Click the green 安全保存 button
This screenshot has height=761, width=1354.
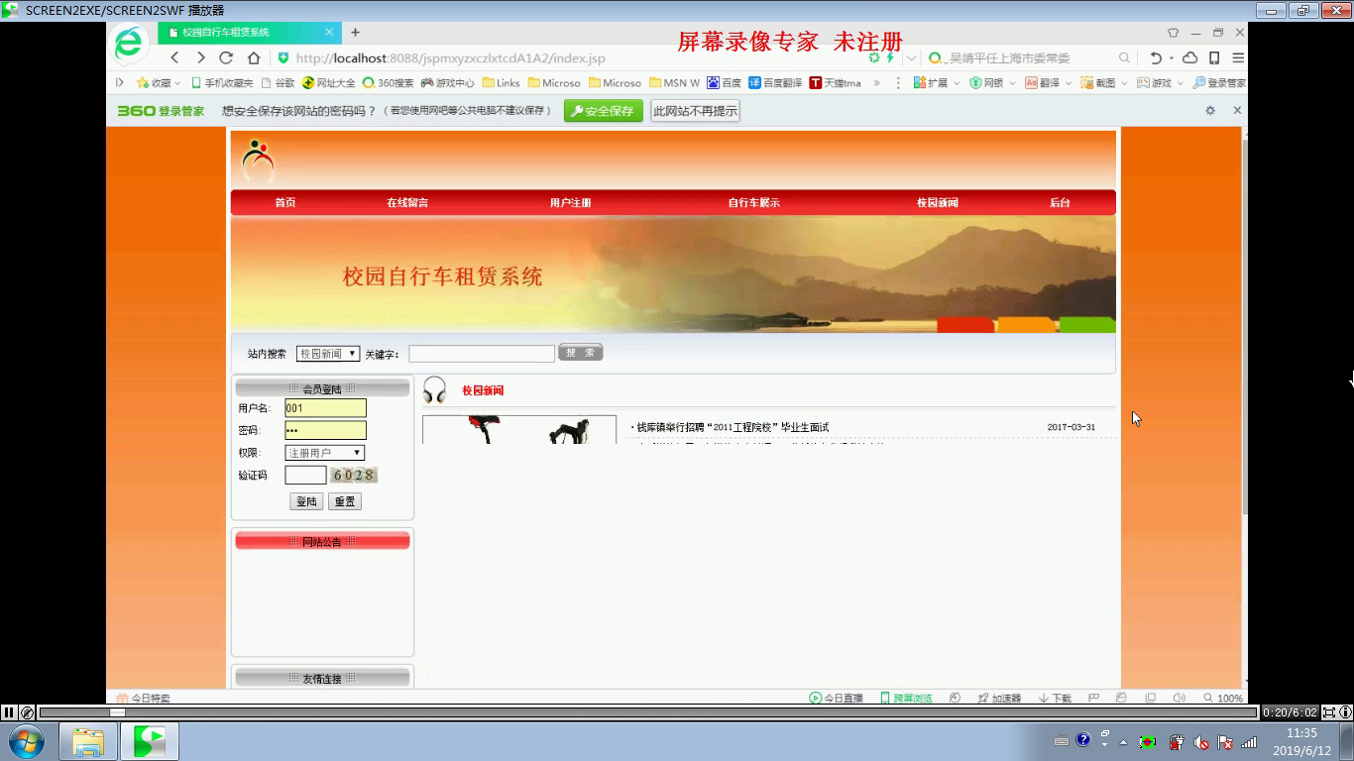[x=603, y=111]
